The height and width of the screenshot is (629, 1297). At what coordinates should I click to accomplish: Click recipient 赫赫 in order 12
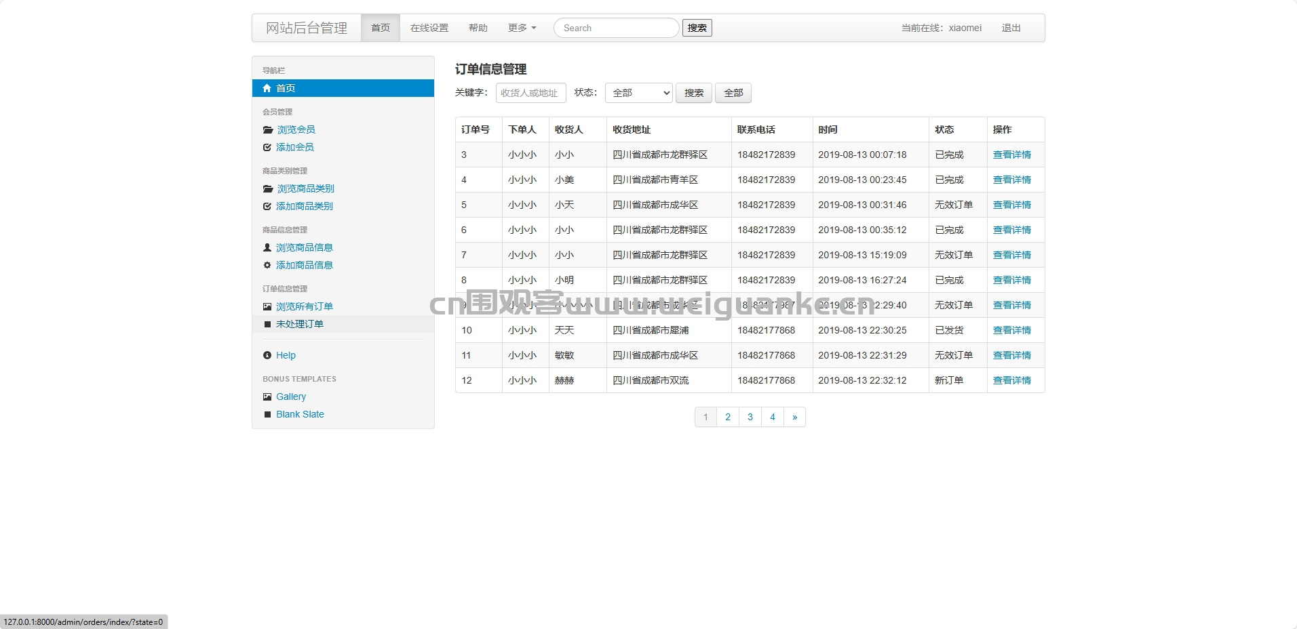tap(564, 380)
